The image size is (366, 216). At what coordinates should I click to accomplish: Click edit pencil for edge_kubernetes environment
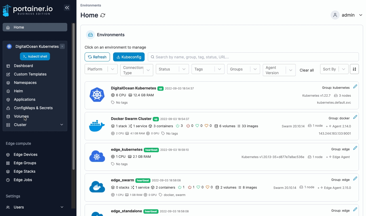click(x=355, y=148)
